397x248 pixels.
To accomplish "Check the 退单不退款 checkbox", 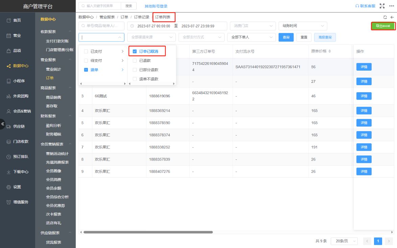I will click(135, 79).
